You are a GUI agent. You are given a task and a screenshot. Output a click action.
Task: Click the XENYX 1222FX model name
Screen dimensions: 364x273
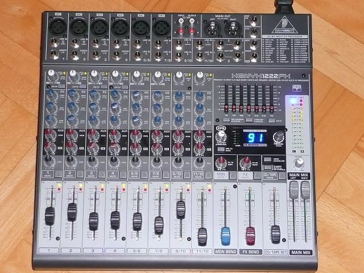pyautogui.click(x=260, y=76)
